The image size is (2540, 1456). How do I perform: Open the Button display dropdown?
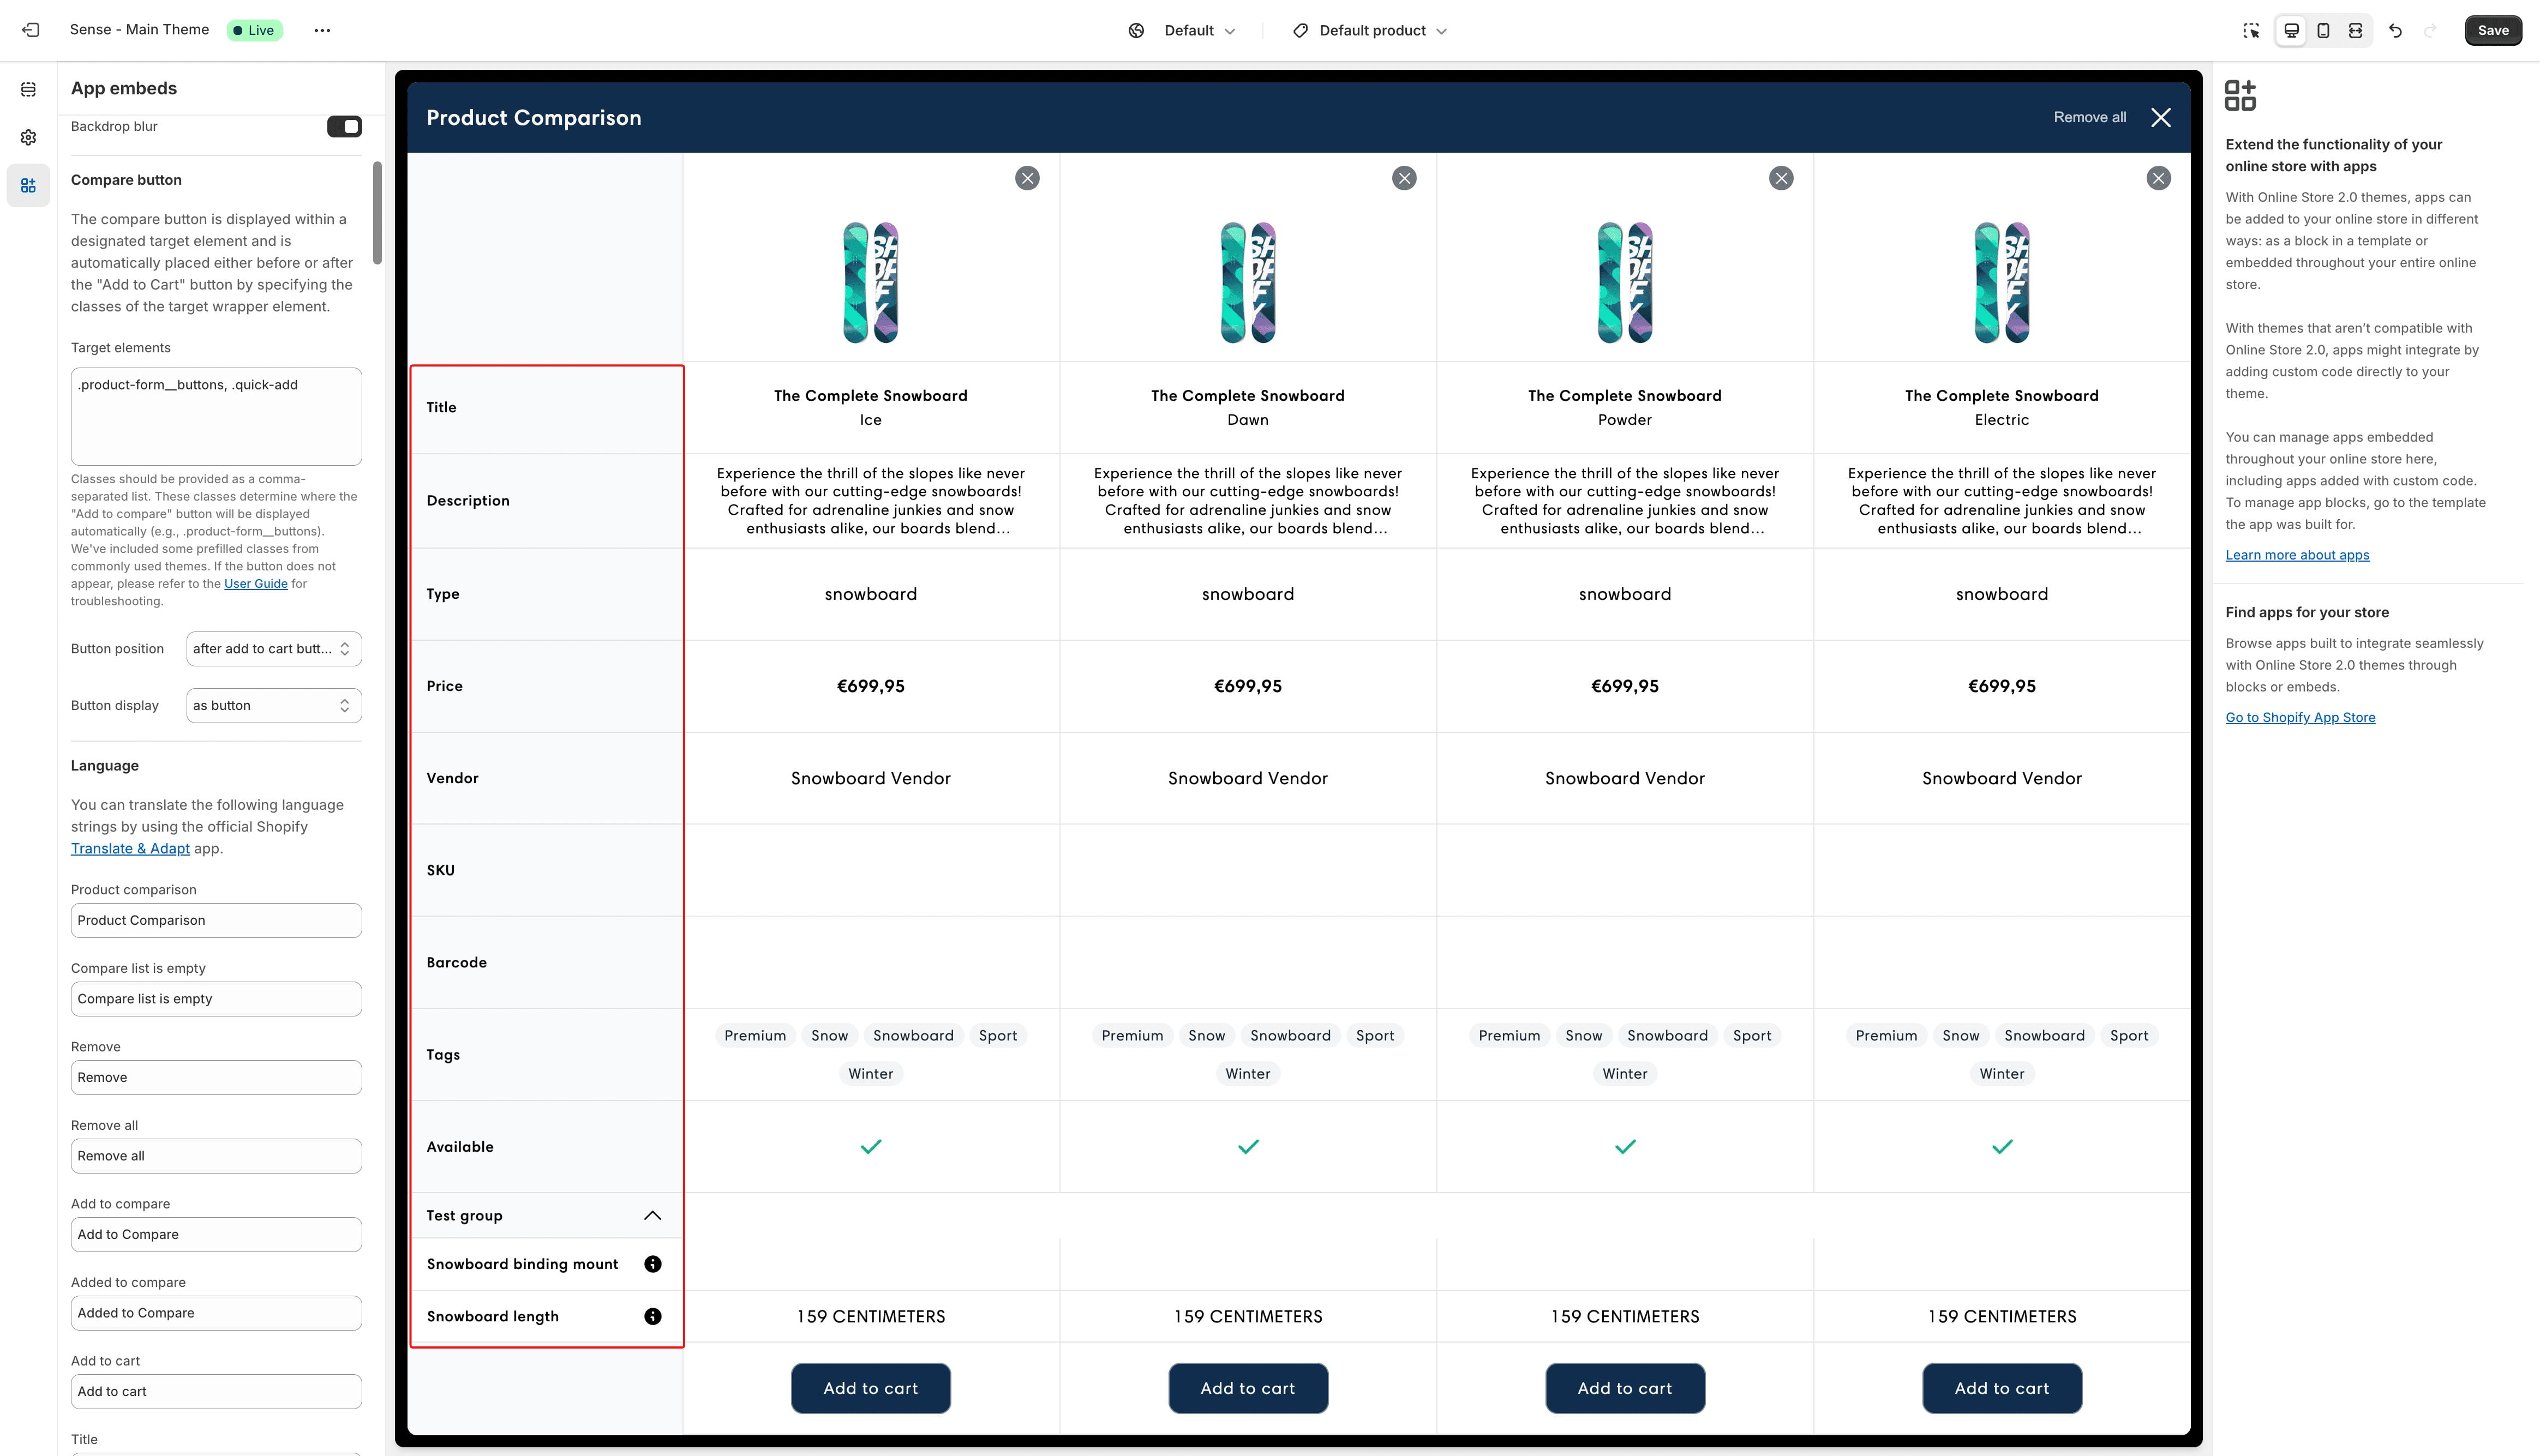pos(272,705)
